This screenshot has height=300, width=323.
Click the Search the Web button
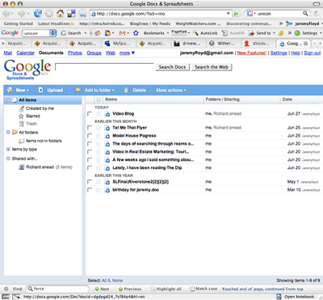[x=212, y=67]
